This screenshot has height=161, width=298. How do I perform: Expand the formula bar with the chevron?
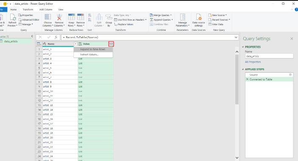236,37
